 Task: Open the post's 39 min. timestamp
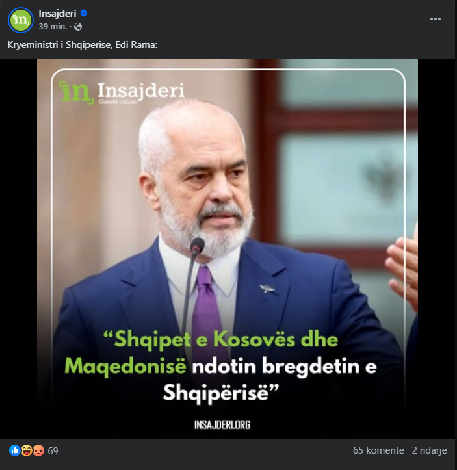pos(53,27)
